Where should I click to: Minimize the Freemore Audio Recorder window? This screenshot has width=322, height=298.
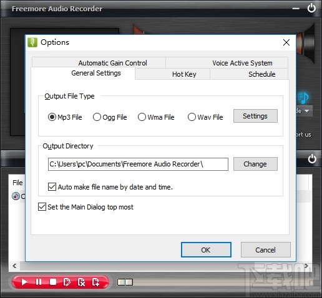(296, 9)
